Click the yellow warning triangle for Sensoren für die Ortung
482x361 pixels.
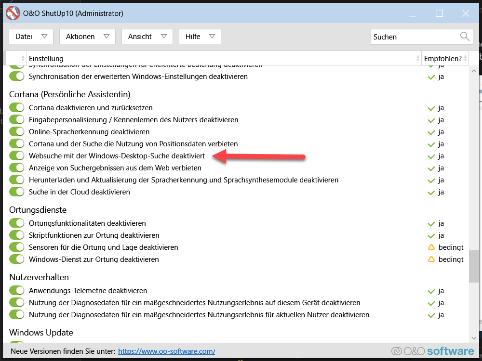(x=431, y=247)
